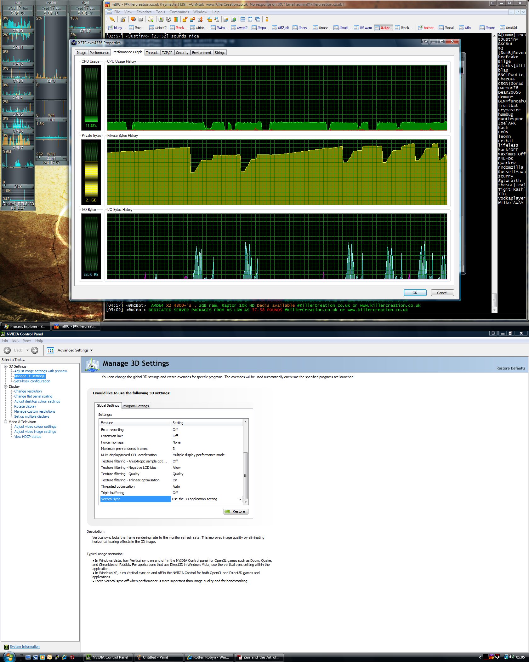Open the Vertical sync setting dropdown
Image resolution: width=529 pixels, height=662 pixels.
240,499
